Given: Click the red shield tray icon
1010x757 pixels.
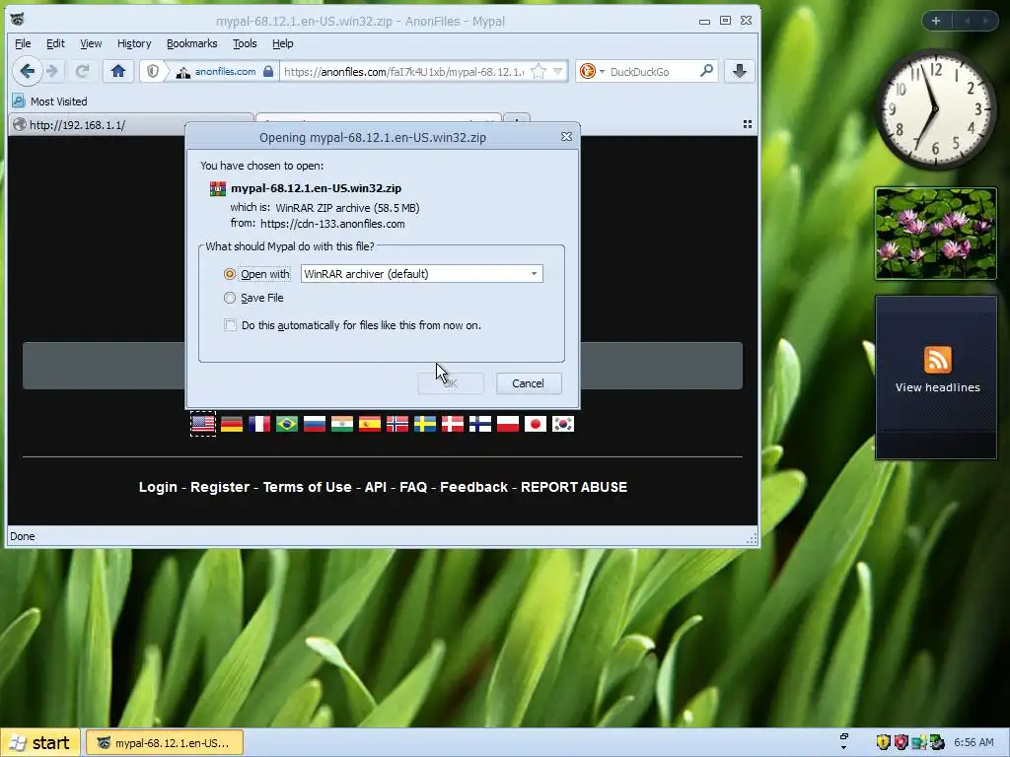Looking at the screenshot, I should click(902, 742).
